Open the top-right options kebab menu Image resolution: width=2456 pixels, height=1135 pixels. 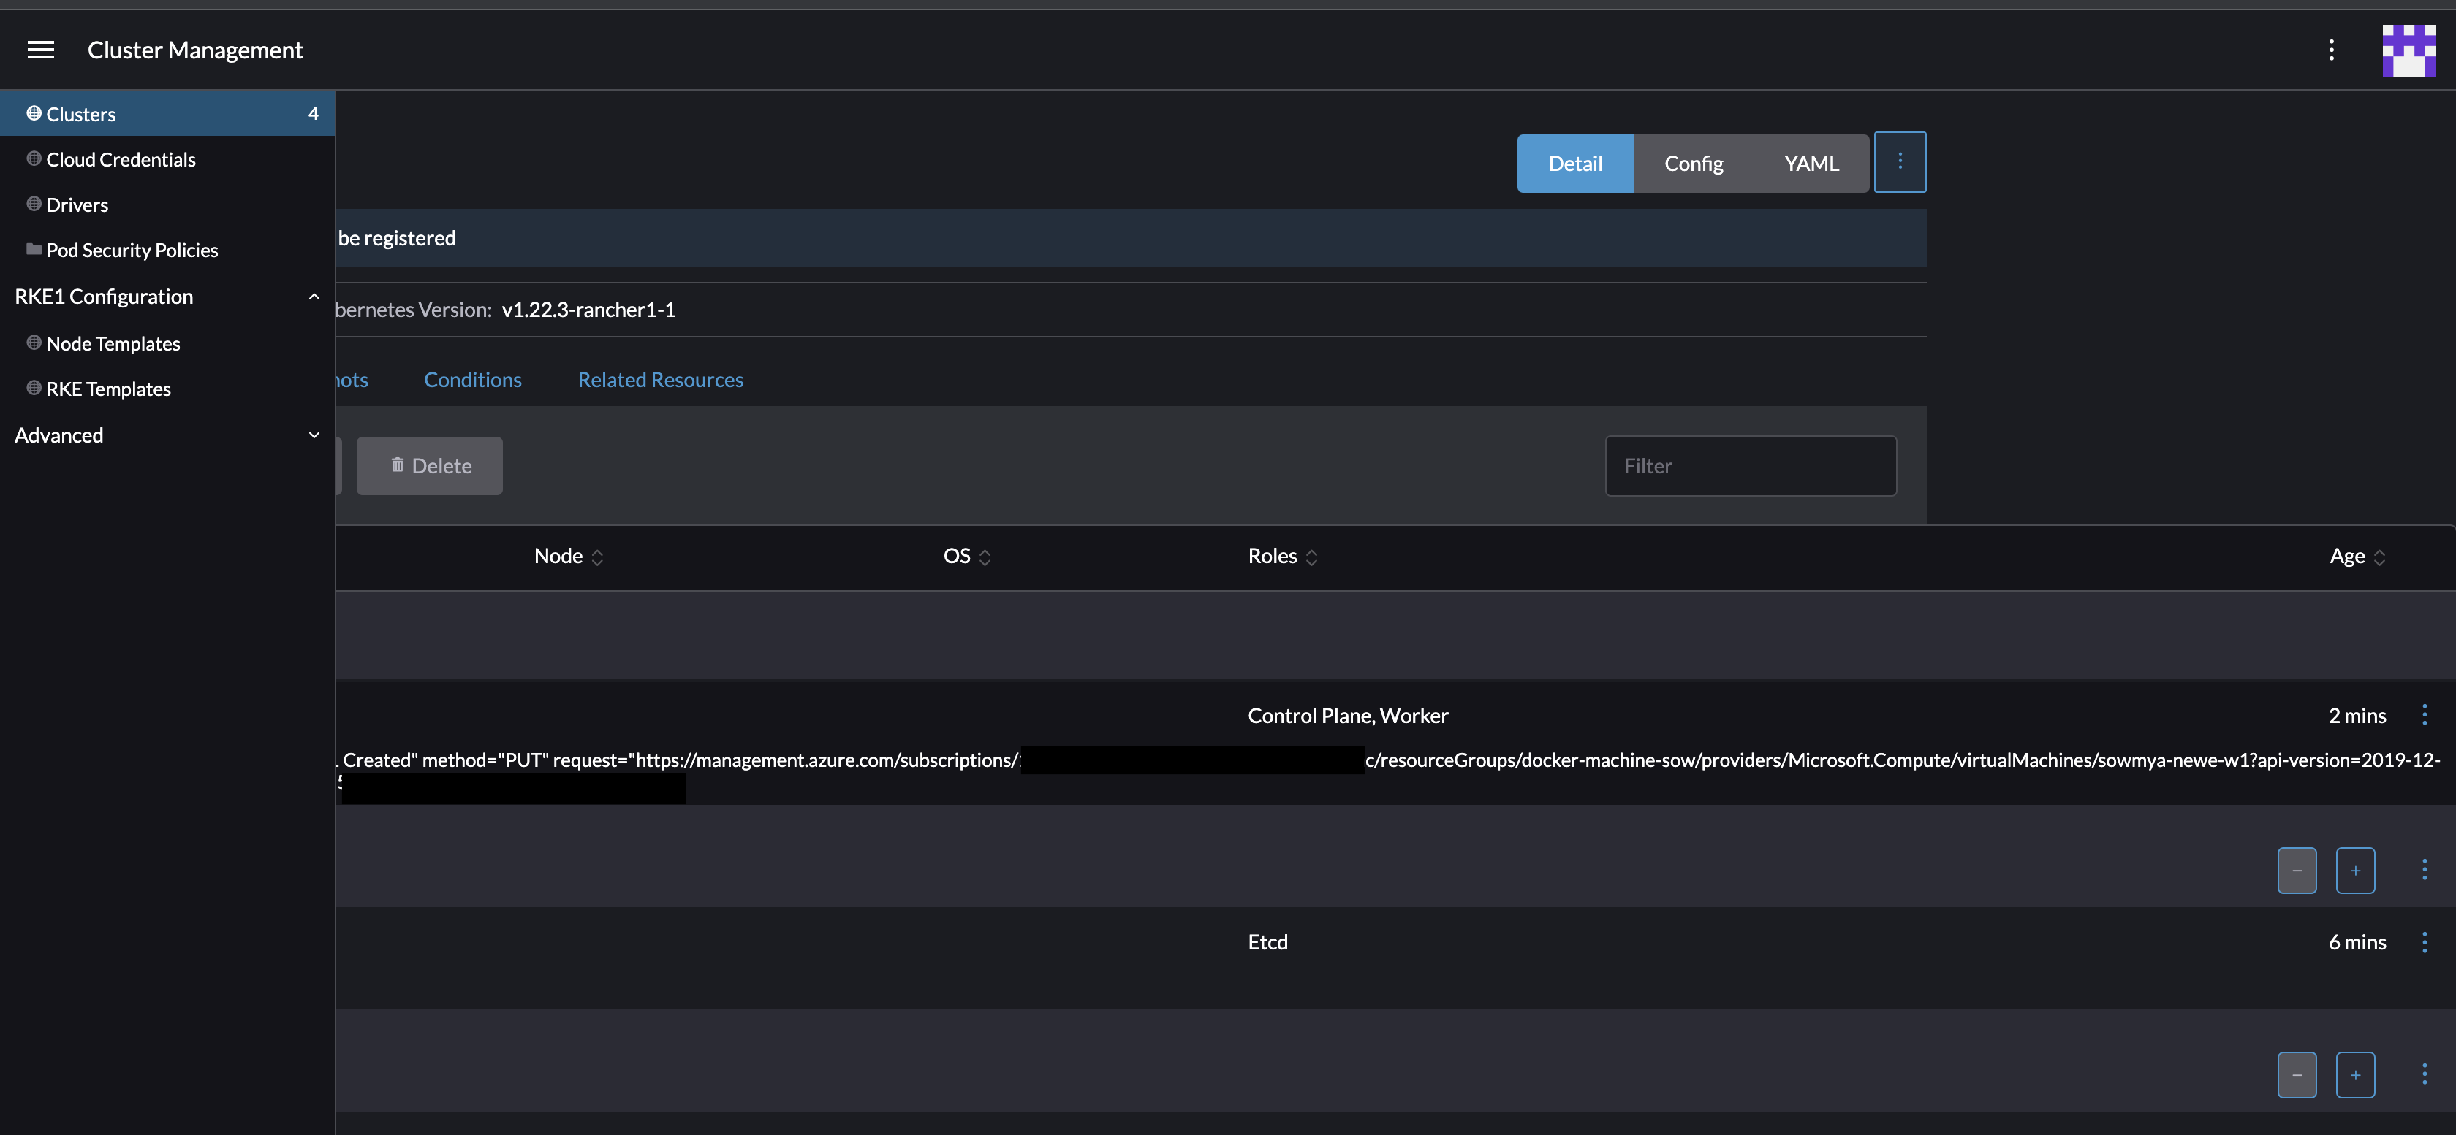pyautogui.click(x=2330, y=50)
